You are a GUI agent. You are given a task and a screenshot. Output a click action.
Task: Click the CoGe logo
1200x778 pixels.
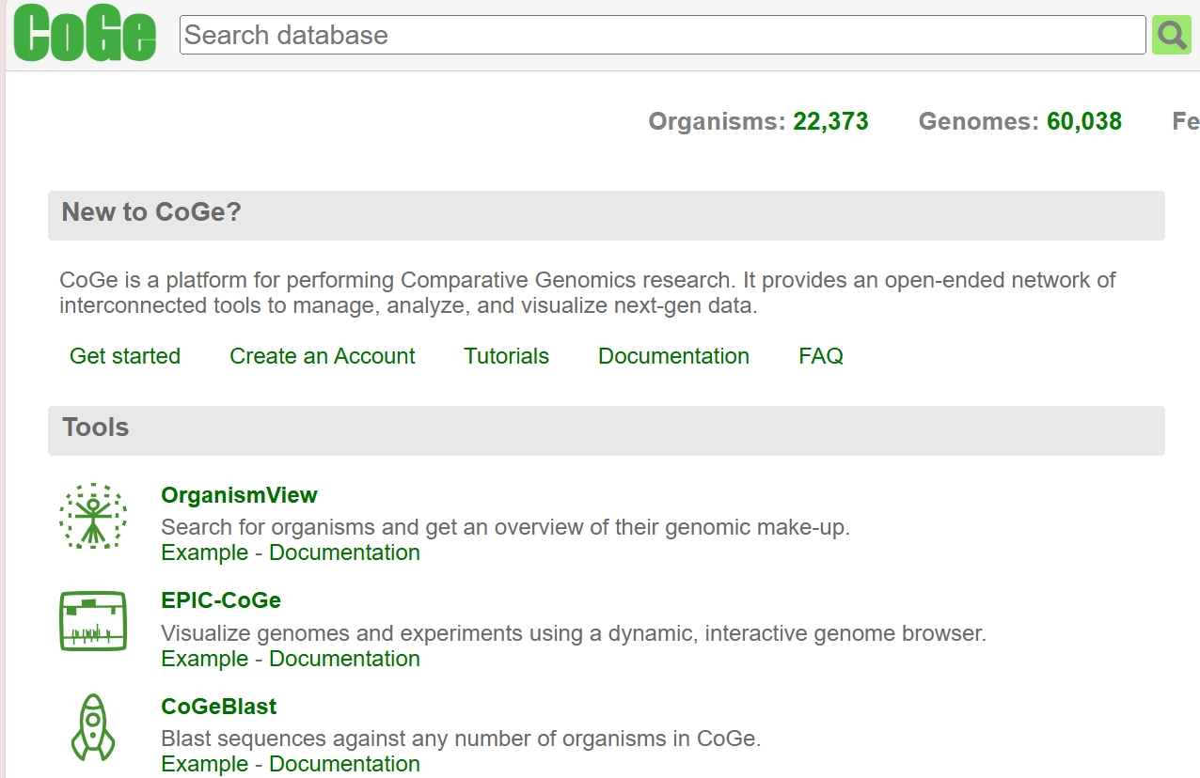pos(85,34)
